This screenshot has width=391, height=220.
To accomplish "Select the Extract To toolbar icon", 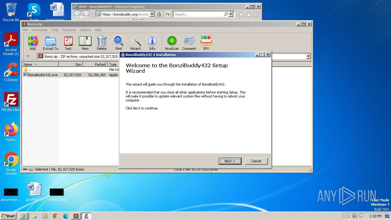I will click(x=50, y=43).
